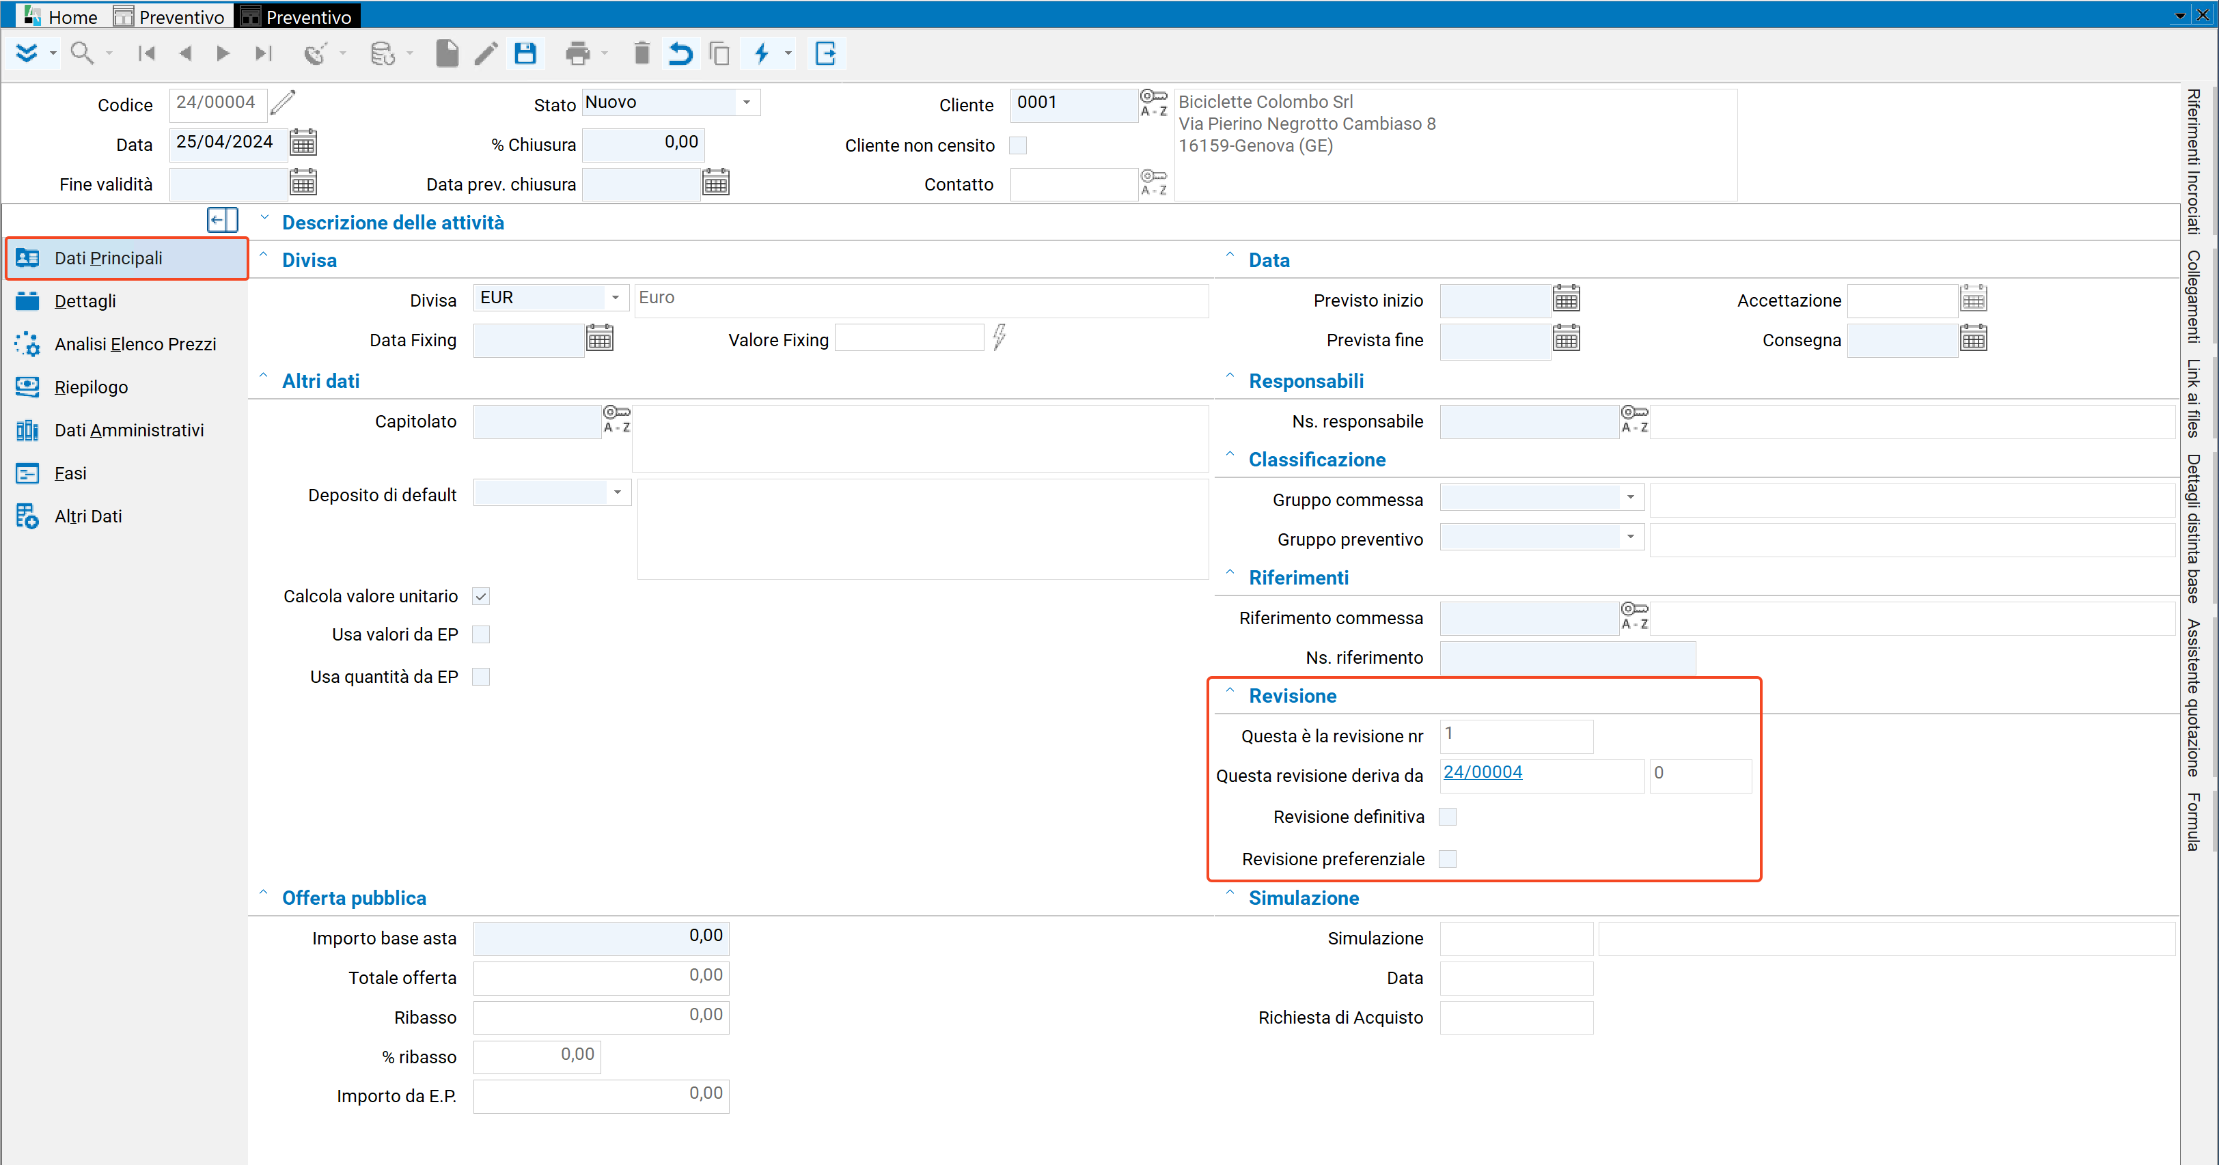This screenshot has width=2219, height=1165.
Task: Undo changes with the blue arrow
Action: 680,53
